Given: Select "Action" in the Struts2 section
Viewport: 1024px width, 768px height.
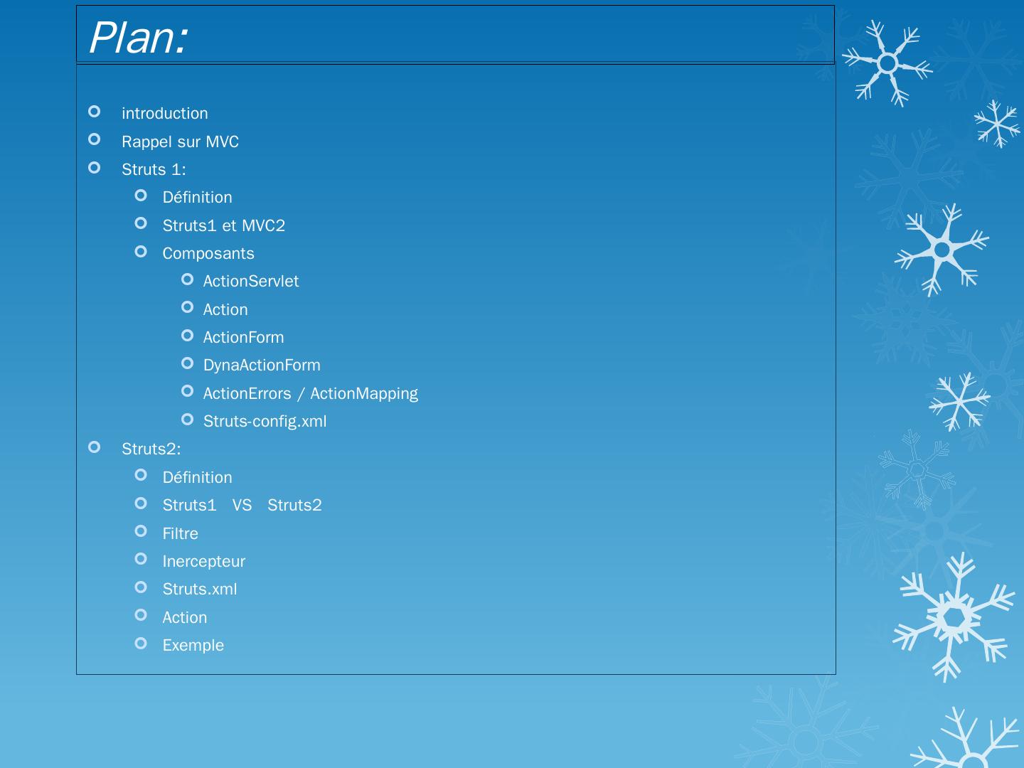Looking at the screenshot, I should coord(185,617).
